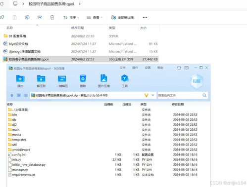The height and width of the screenshot is (187, 247).
Task: Open the skin (shirt) icon in title bar
Action: pos(179,68)
